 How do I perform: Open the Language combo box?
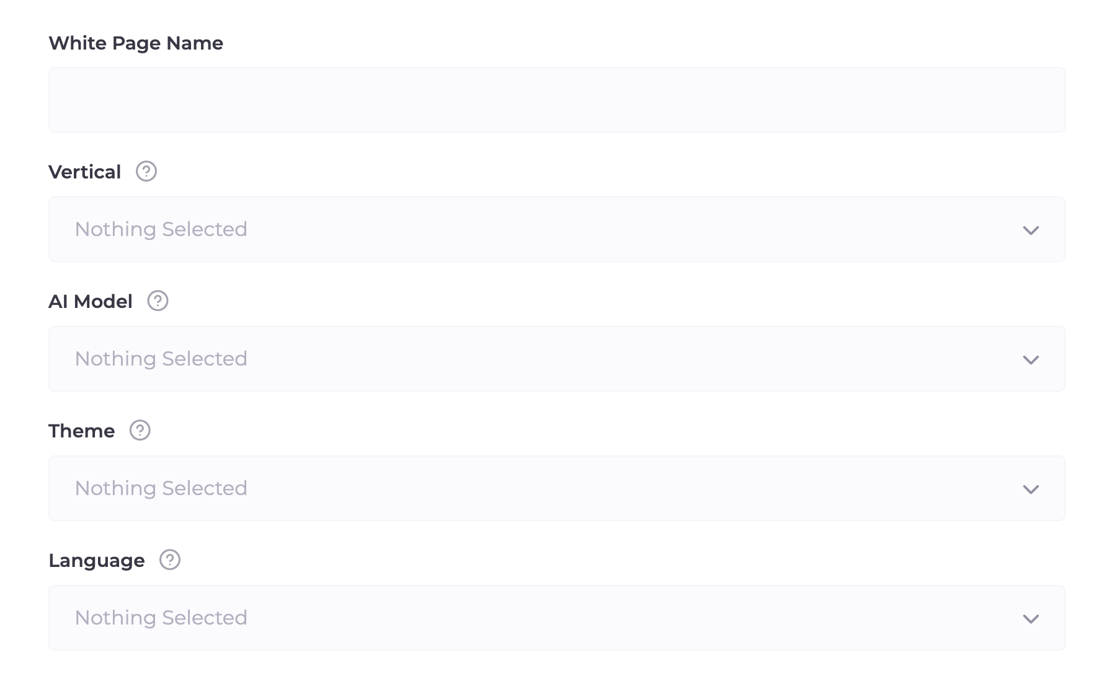coord(556,618)
